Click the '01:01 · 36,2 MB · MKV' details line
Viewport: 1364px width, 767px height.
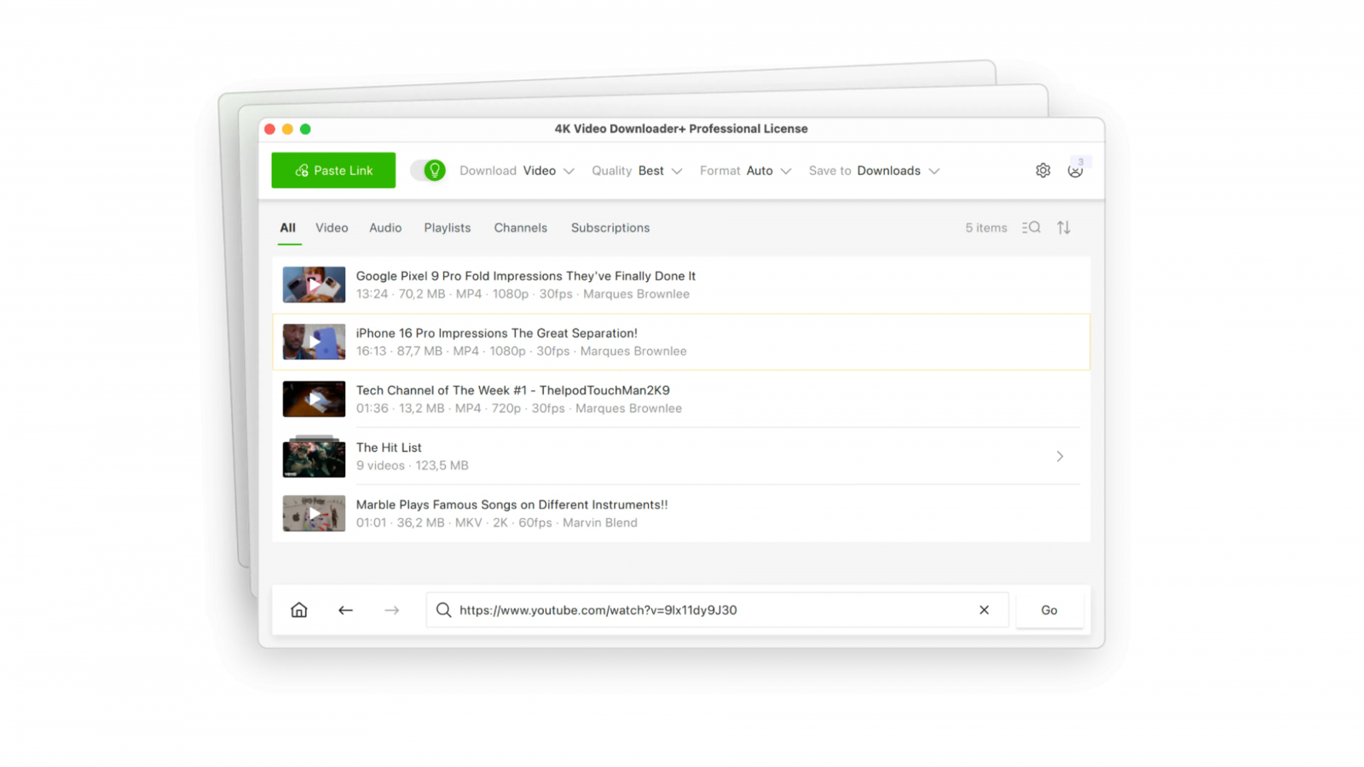497,522
